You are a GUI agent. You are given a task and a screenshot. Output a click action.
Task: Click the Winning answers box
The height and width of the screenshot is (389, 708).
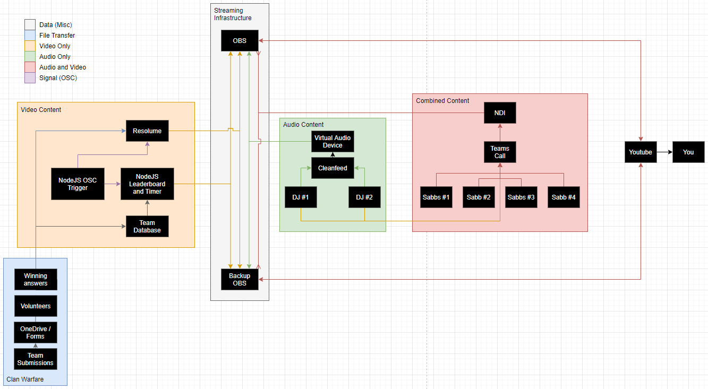pyautogui.click(x=36, y=280)
